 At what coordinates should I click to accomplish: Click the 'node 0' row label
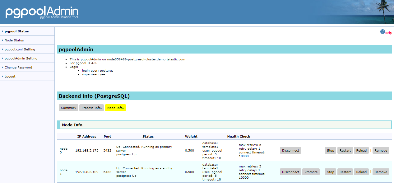point(63,150)
